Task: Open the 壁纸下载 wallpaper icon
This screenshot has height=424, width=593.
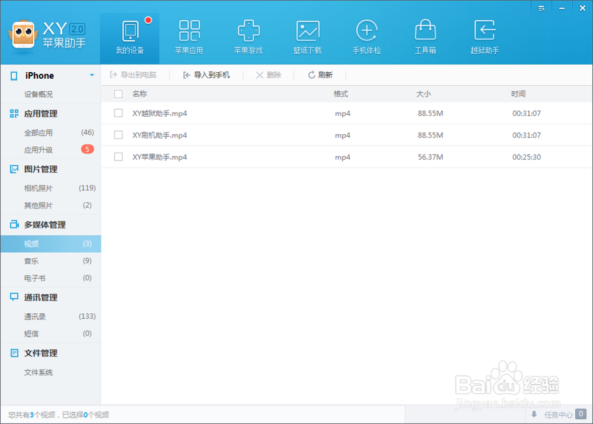Action: [x=308, y=31]
